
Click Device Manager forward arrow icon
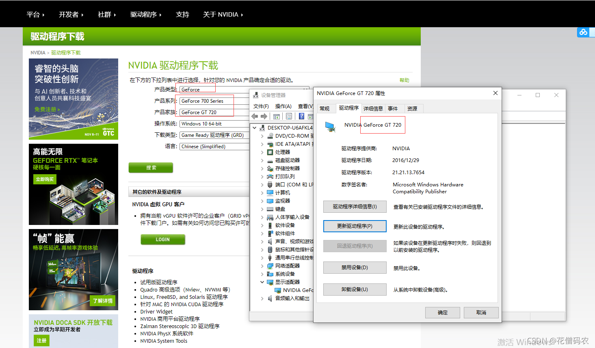point(264,116)
